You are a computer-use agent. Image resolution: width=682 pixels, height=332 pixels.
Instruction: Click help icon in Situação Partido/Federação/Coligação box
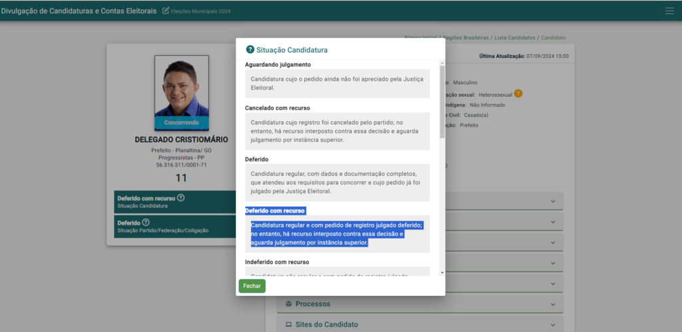point(146,223)
